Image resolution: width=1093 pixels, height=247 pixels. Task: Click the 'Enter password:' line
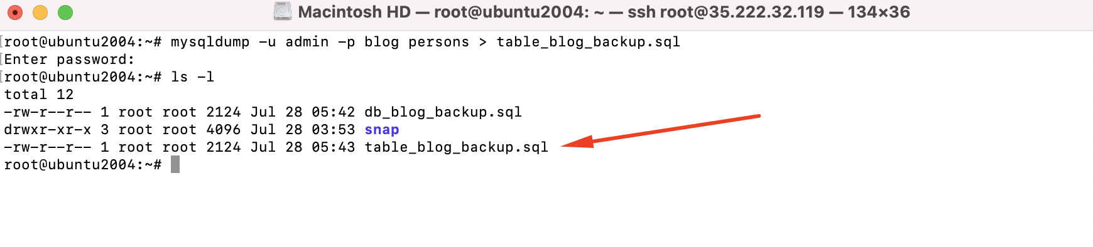(70, 60)
